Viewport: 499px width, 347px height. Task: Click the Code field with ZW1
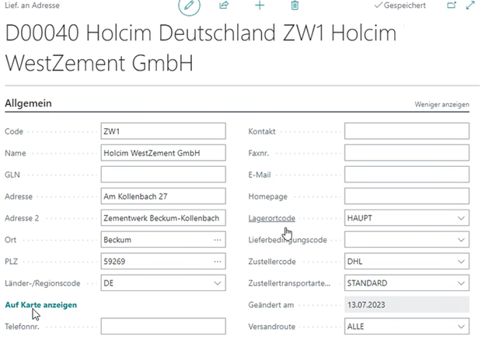[163, 131]
